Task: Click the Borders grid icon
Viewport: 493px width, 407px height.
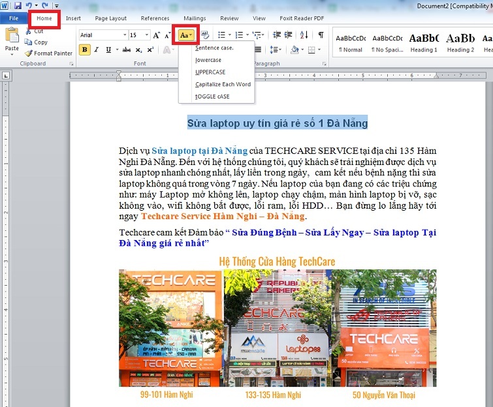Action: click(311, 50)
